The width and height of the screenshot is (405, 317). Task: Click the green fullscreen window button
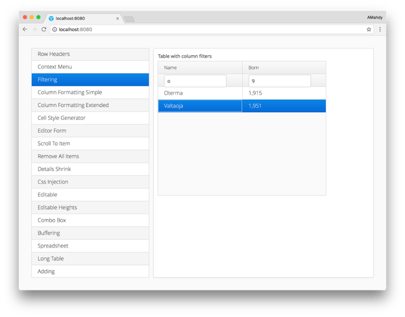tap(38, 18)
